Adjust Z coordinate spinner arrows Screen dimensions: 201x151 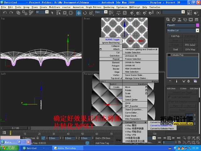(x=93, y=138)
